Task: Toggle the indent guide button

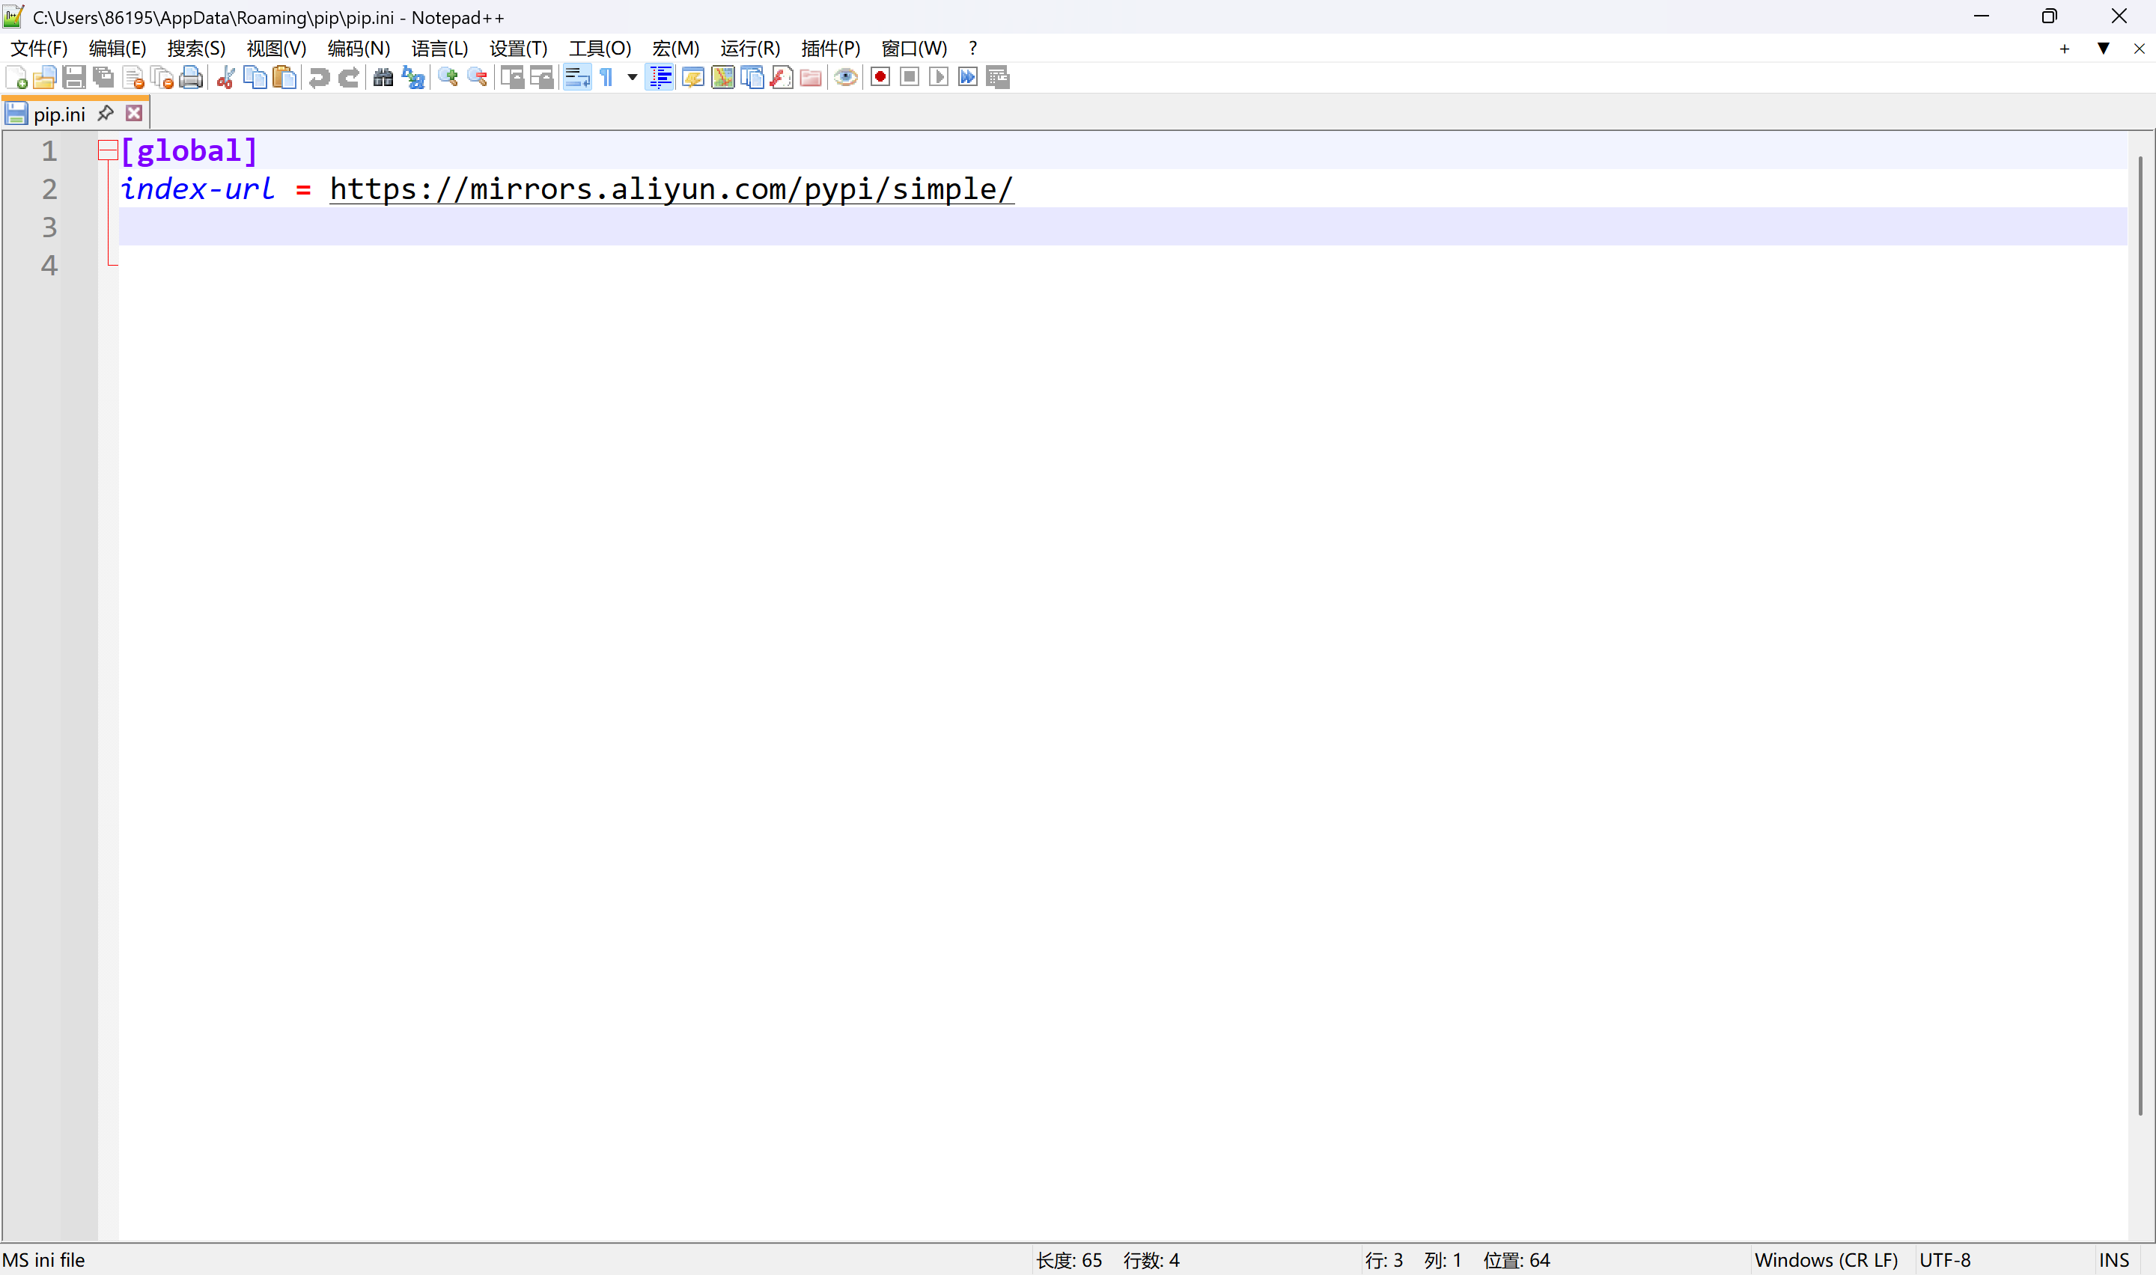Action: pos(660,77)
